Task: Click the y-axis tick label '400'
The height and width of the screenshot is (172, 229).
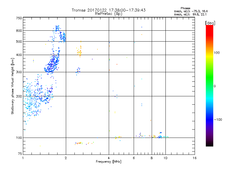Action: click(x=19, y=55)
